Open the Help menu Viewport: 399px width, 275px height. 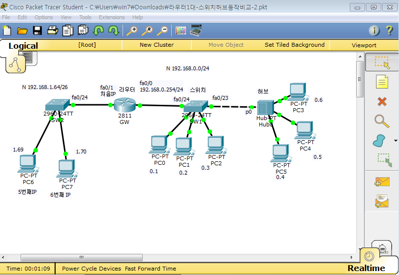[x=137, y=17]
